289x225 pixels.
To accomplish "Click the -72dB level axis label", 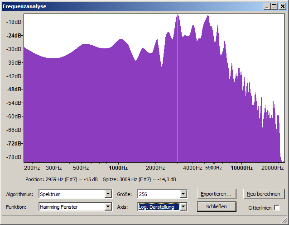I will 14,143.
